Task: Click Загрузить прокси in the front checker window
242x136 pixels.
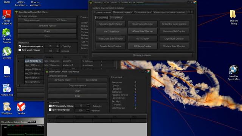Action: pos(78,85)
